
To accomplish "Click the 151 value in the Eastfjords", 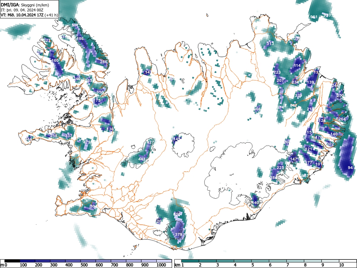I will pyautogui.click(x=310, y=133).
